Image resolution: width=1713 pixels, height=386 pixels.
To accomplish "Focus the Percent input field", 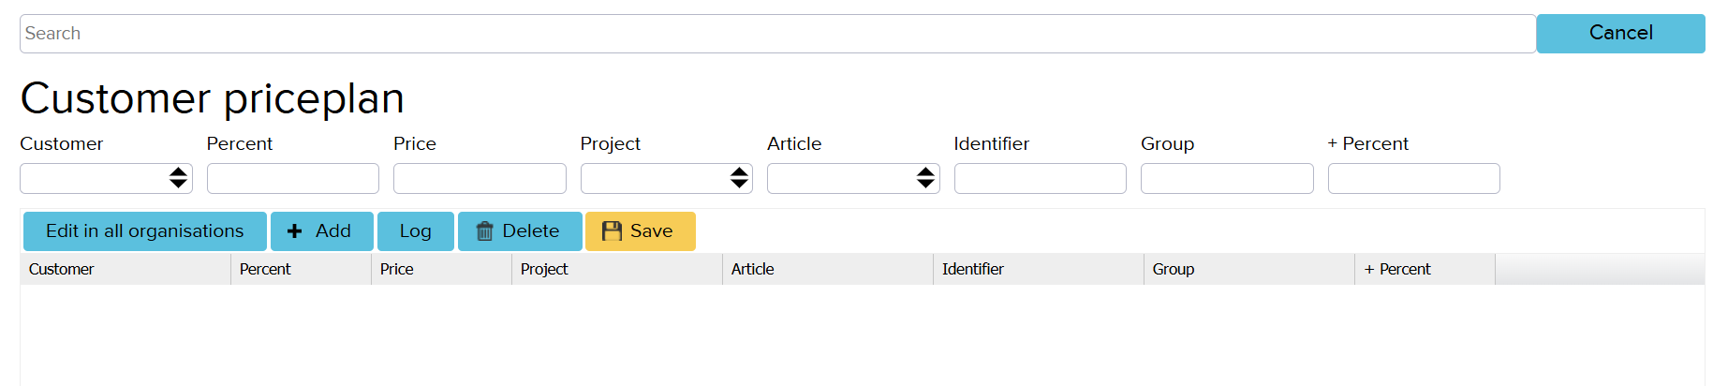I will 292,178.
